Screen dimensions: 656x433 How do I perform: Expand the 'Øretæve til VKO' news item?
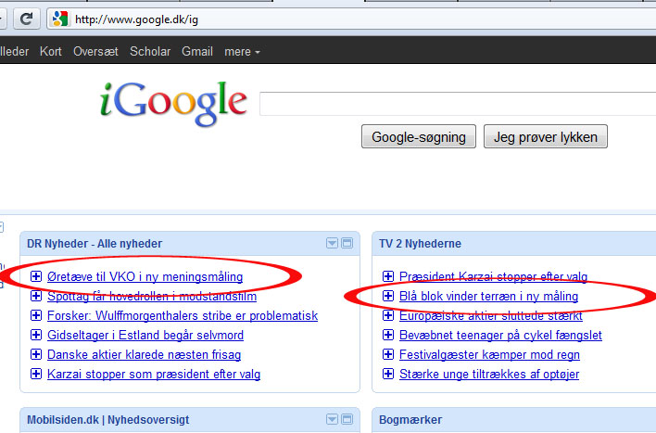click(x=36, y=276)
